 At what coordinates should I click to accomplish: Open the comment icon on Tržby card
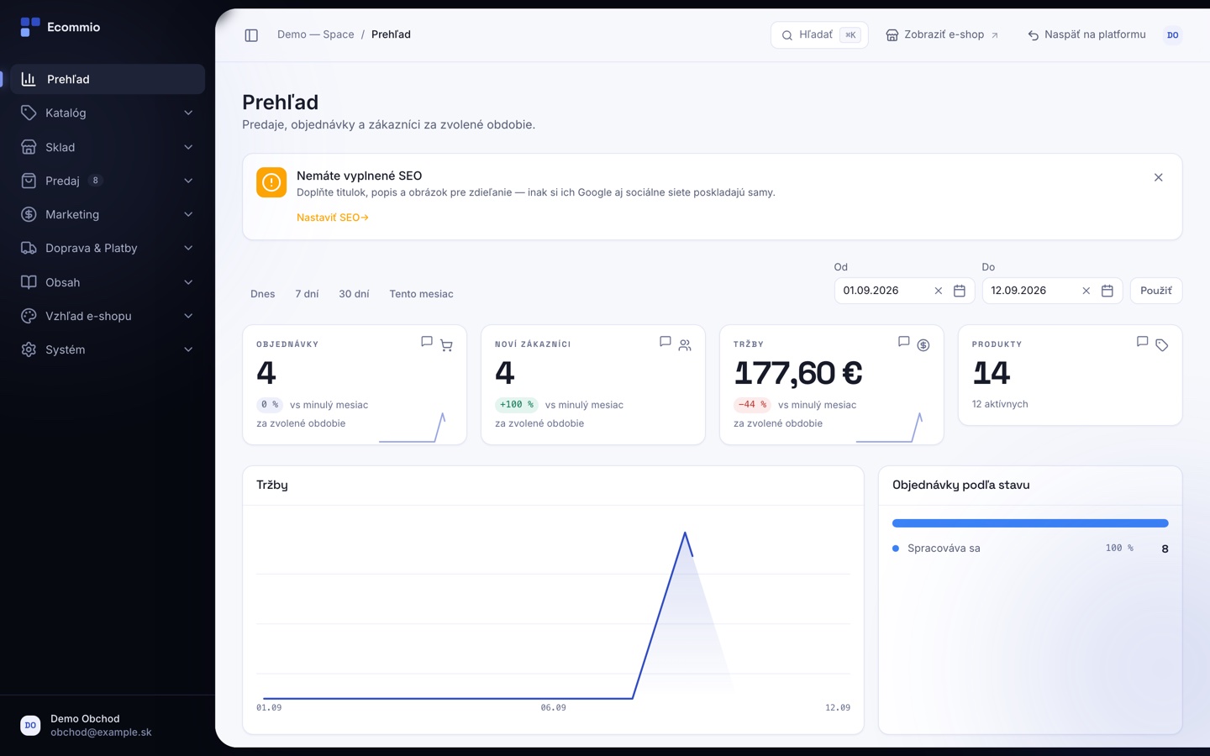(904, 342)
